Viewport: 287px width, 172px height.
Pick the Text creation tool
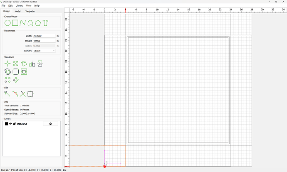pyautogui.click(x=45, y=23)
